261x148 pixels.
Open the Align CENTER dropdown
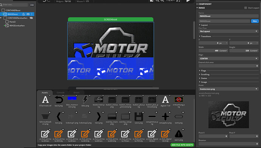(x=228, y=59)
